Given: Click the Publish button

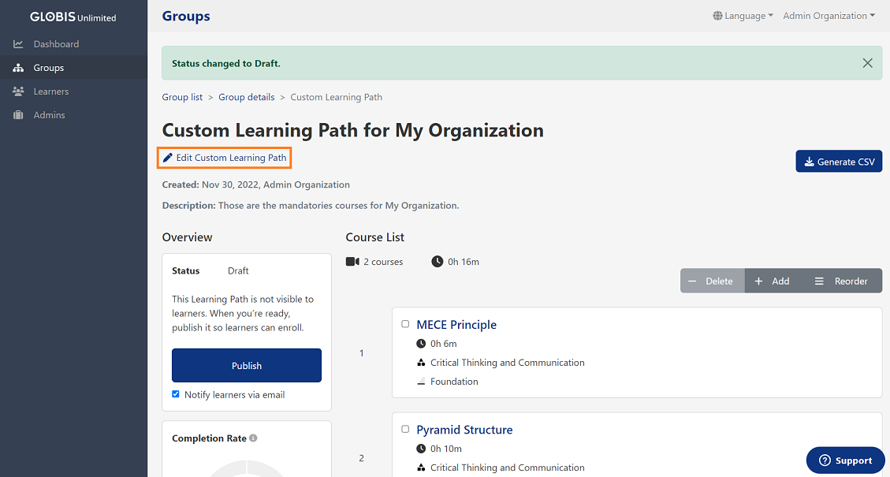Looking at the screenshot, I should 246,366.
